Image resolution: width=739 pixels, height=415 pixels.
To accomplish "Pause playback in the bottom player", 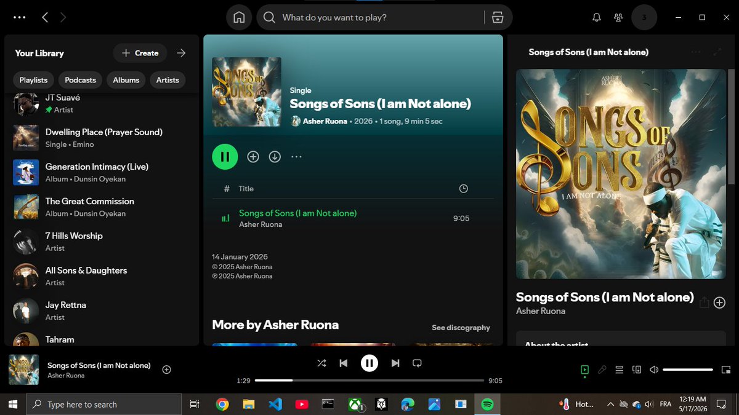I will click(x=369, y=363).
